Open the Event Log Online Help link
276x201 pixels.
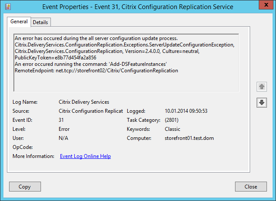(x=85, y=156)
